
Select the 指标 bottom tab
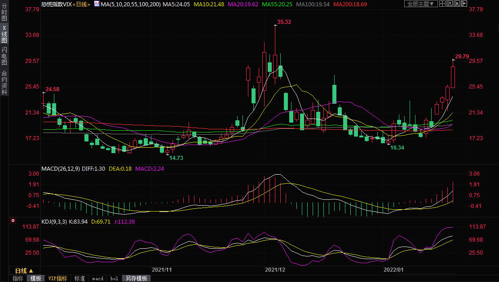pyautogui.click(x=18, y=278)
